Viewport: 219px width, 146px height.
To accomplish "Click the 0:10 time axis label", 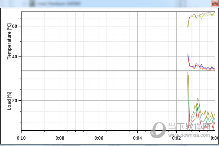I will coord(21,138).
